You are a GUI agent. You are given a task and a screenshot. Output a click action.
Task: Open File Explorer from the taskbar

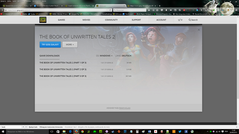(64, 131)
